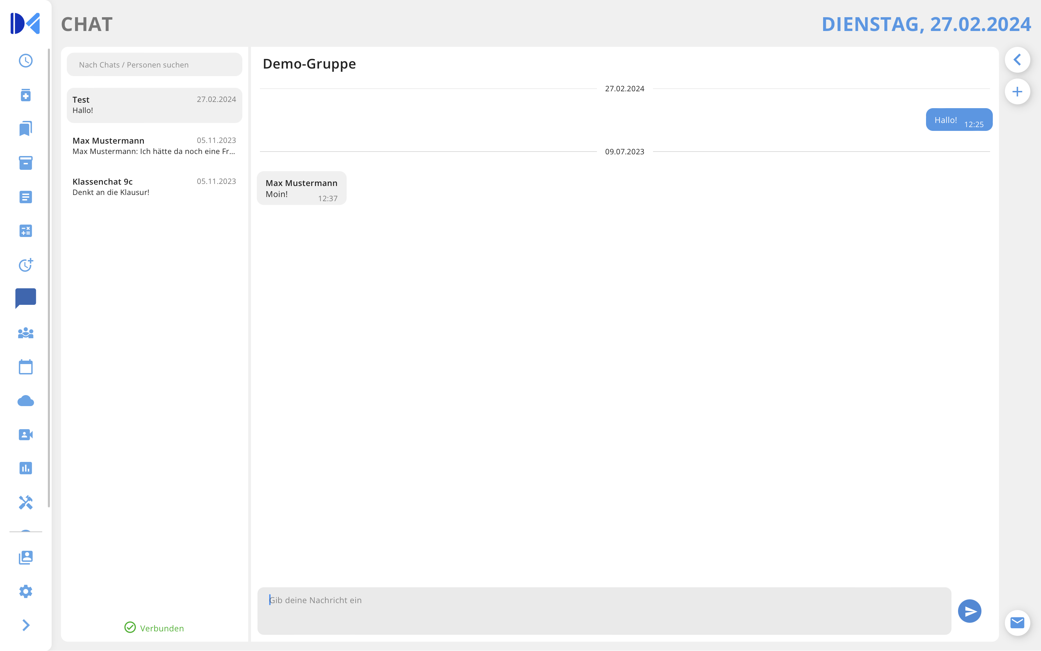
Task: Expand the sidebar with bottom chevron
Action: [x=26, y=625]
